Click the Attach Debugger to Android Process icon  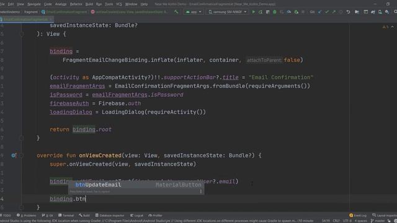coord(296,12)
